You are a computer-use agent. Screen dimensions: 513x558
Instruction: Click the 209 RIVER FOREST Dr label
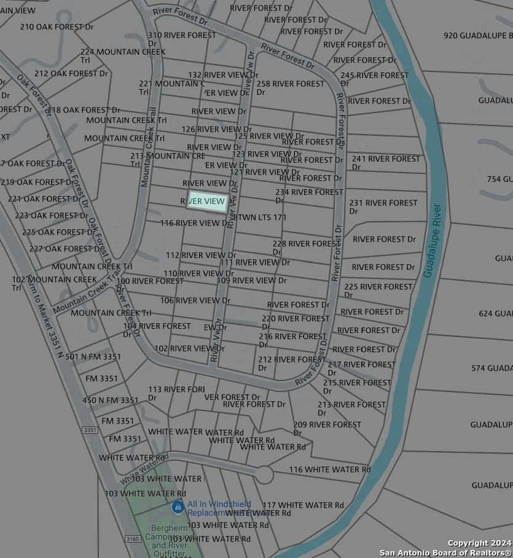(327, 428)
